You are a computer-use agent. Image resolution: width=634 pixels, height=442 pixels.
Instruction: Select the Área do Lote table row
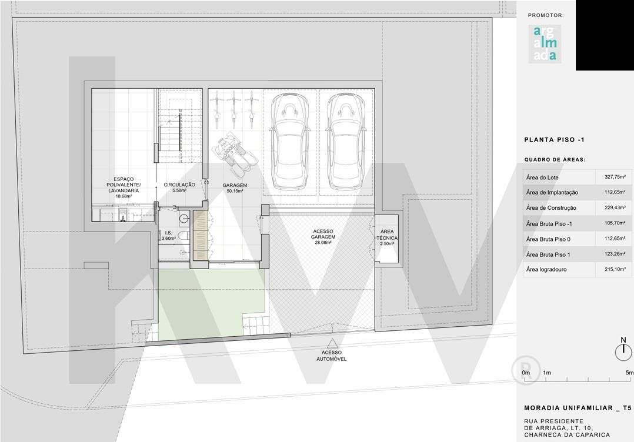(577, 177)
